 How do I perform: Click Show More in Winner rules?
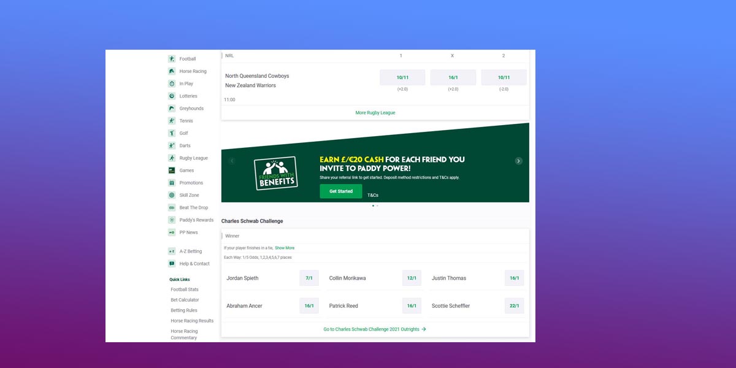285,248
